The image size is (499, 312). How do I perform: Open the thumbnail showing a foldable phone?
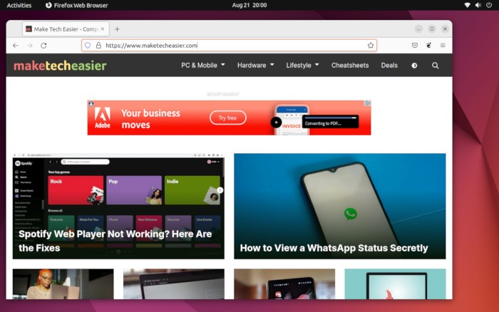point(284,284)
